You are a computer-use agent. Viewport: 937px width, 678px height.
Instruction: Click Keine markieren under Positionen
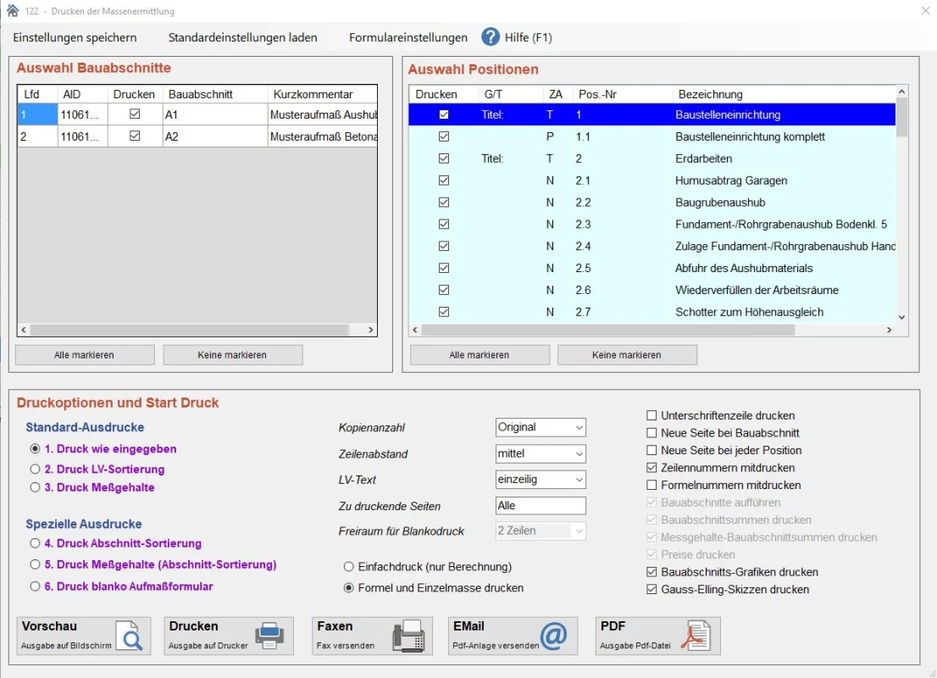tap(627, 355)
